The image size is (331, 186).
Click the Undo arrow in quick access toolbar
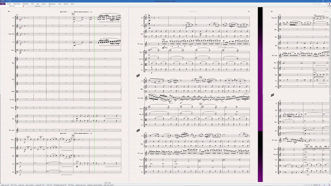tap(5, 1)
